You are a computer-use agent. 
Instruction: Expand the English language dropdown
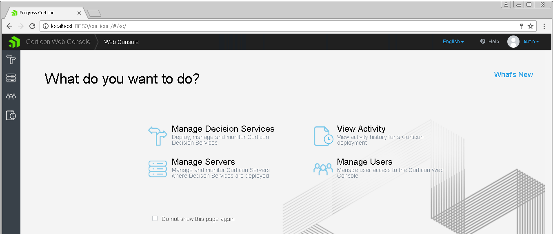(453, 42)
